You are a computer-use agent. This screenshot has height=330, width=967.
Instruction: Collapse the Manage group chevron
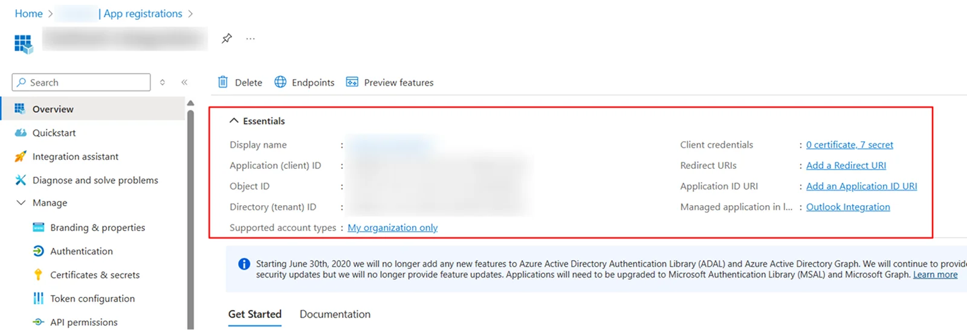[x=21, y=203]
